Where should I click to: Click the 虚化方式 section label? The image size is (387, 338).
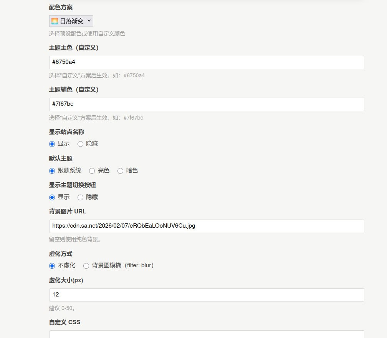coord(61,254)
